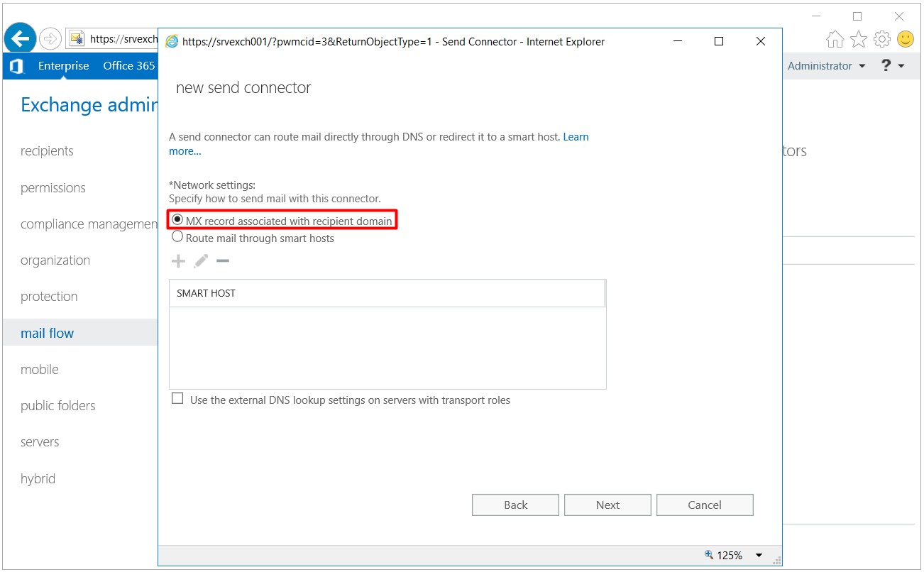Click the SMART HOST column header

[387, 293]
